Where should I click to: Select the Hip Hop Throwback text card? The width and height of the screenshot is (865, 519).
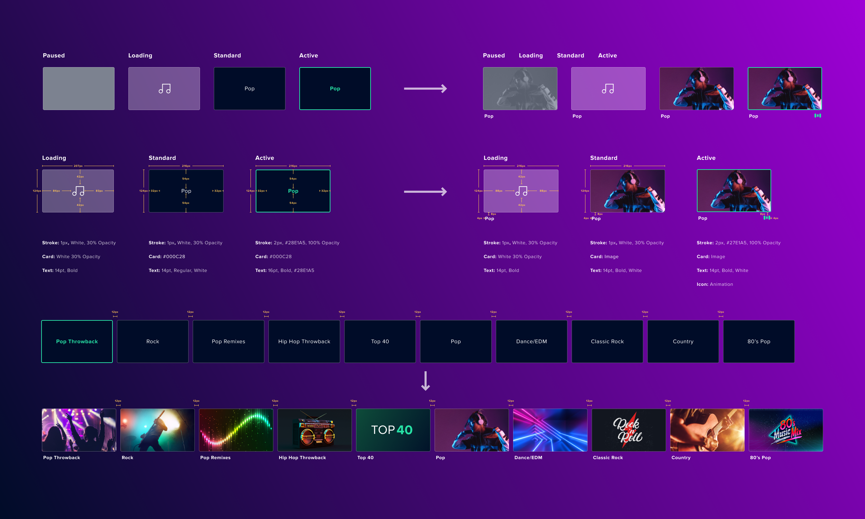[x=304, y=342]
